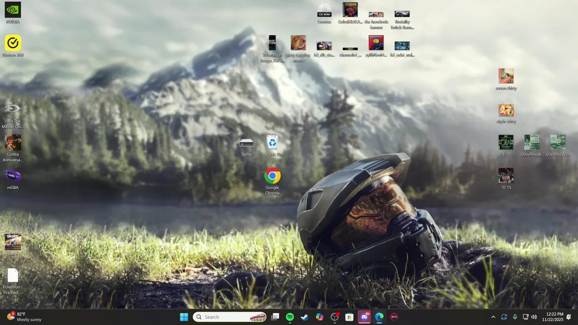The height and width of the screenshot is (325, 578).
Task: Select the Brutality Twitch Banner image
Action: tap(402, 20)
